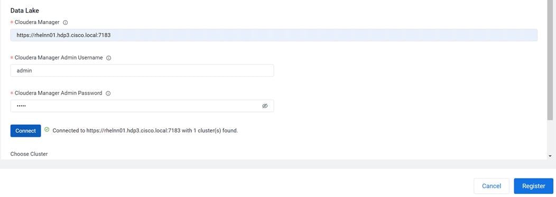This screenshot has width=556, height=197.
Task: Click the connected cluster status message
Action: [x=145, y=130]
